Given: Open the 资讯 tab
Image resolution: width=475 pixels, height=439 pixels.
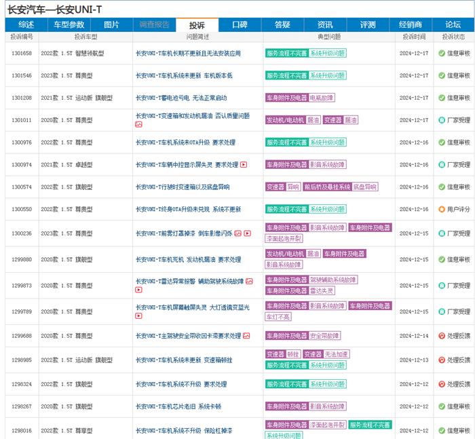Looking at the screenshot, I should pyautogui.click(x=325, y=25).
